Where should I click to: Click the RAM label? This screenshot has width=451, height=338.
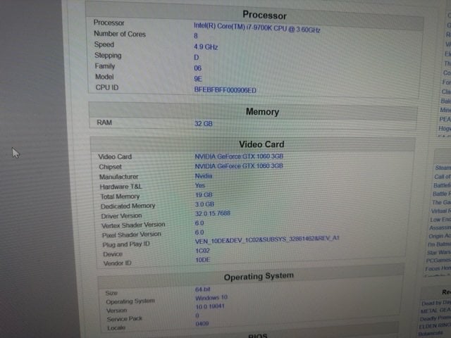pyautogui.click(x=104, y=123)
